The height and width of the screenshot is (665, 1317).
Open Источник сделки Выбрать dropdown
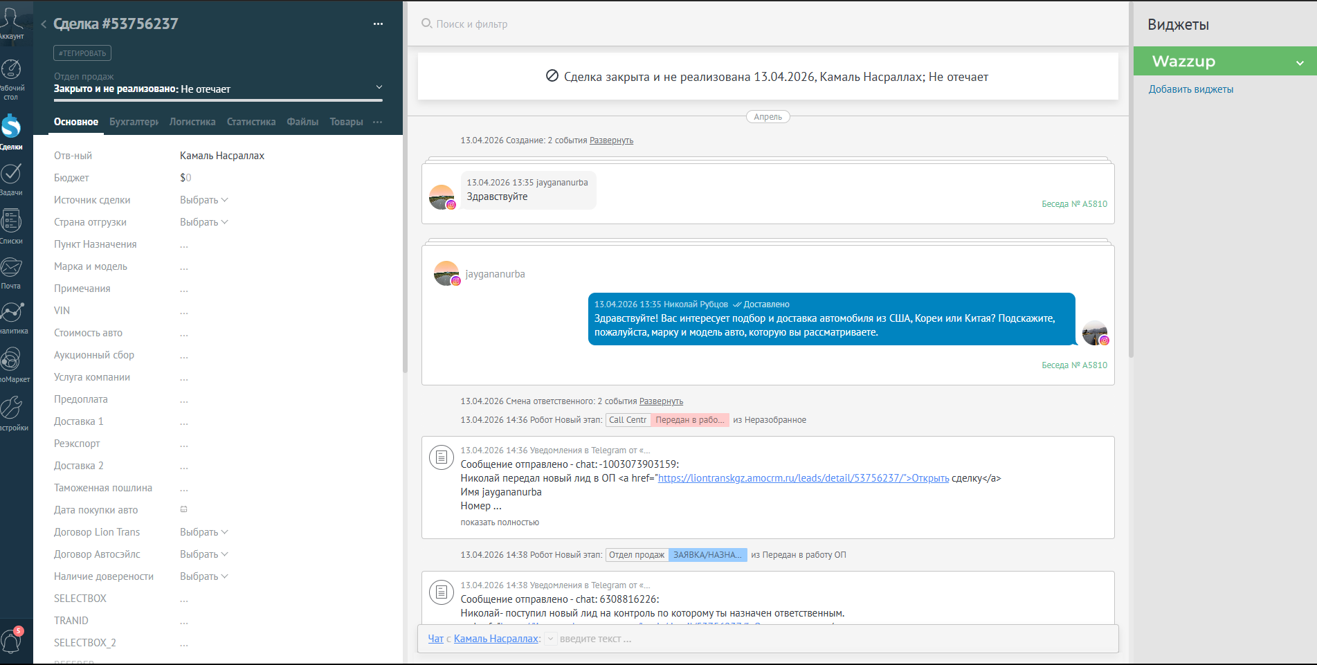tap(204, 200)
